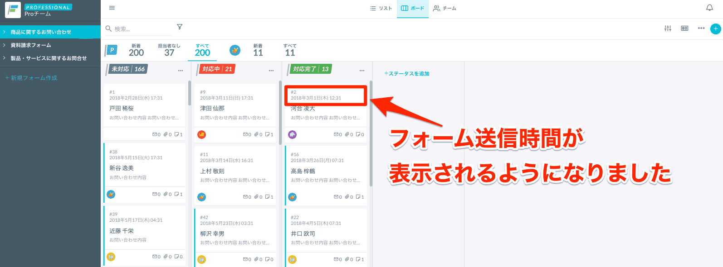Click the blue plus add button
The image size is (723, 267).
pyautogui.click(x=715, y=29)
